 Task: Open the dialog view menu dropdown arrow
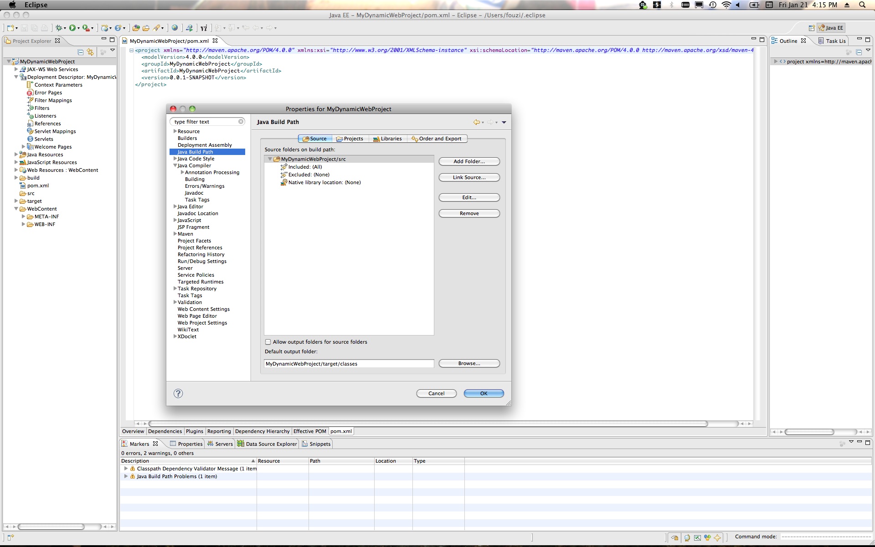click(504, 122)
